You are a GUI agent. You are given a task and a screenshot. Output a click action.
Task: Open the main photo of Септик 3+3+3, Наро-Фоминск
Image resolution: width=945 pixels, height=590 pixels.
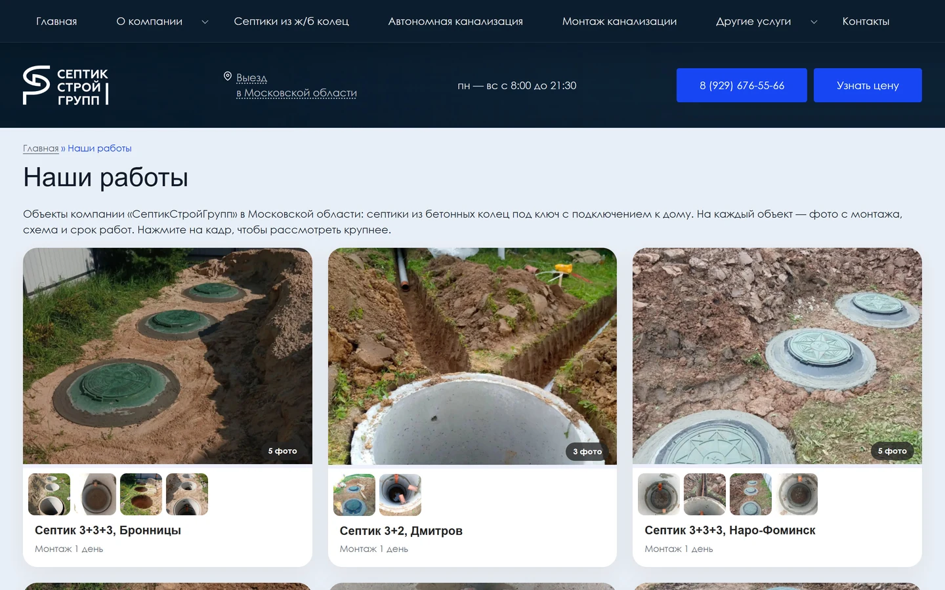[x=777, y=356]
